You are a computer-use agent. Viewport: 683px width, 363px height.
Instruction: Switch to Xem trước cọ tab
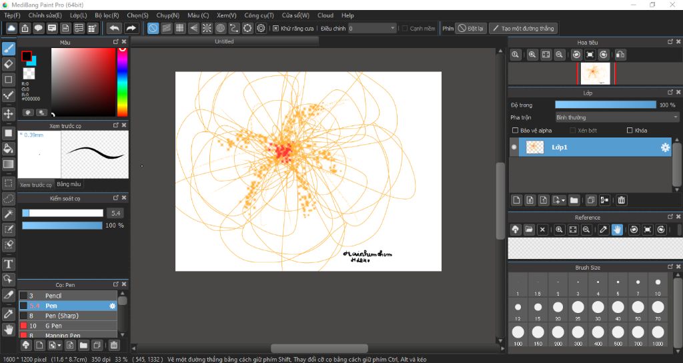click(36, 184)
